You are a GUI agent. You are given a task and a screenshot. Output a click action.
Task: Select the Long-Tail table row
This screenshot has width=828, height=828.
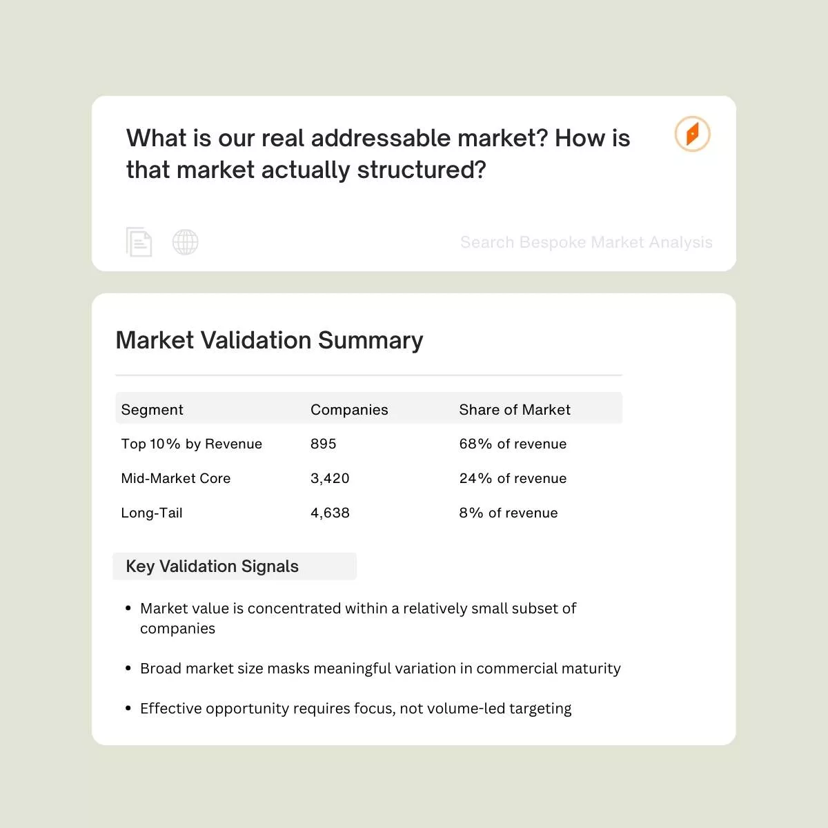click(x=152, y=513)
